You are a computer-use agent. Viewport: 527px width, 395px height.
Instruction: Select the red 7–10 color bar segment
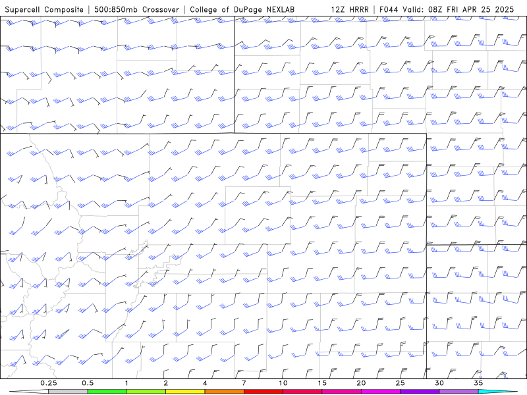point(263,392)
